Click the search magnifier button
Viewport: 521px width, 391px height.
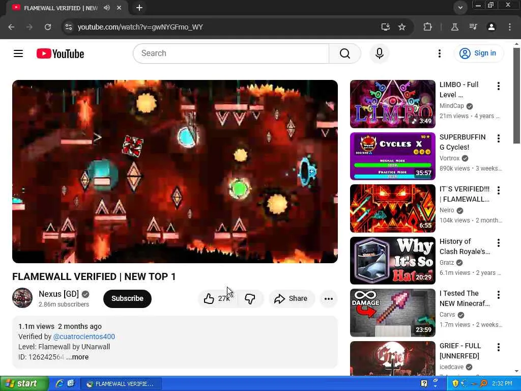pyautogui.click(x=344, y=53)
